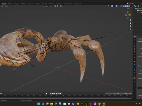
Task: Open the Global transform orientation dropdown
Action: coord(46,6)
